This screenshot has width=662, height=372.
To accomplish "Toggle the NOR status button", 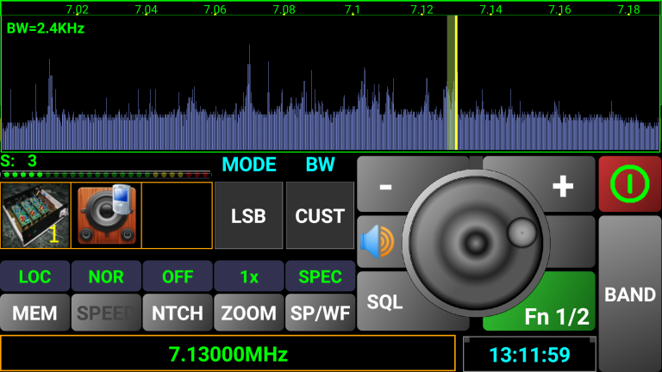I will pyautogui.click(x=106, y=276).
